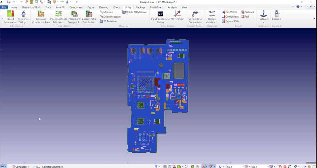Switch to the Home tab
This screenshot has width=317, height=168.
point(14,7)
